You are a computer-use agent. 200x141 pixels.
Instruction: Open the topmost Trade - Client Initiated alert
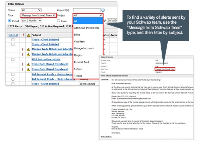click(45, 39)
